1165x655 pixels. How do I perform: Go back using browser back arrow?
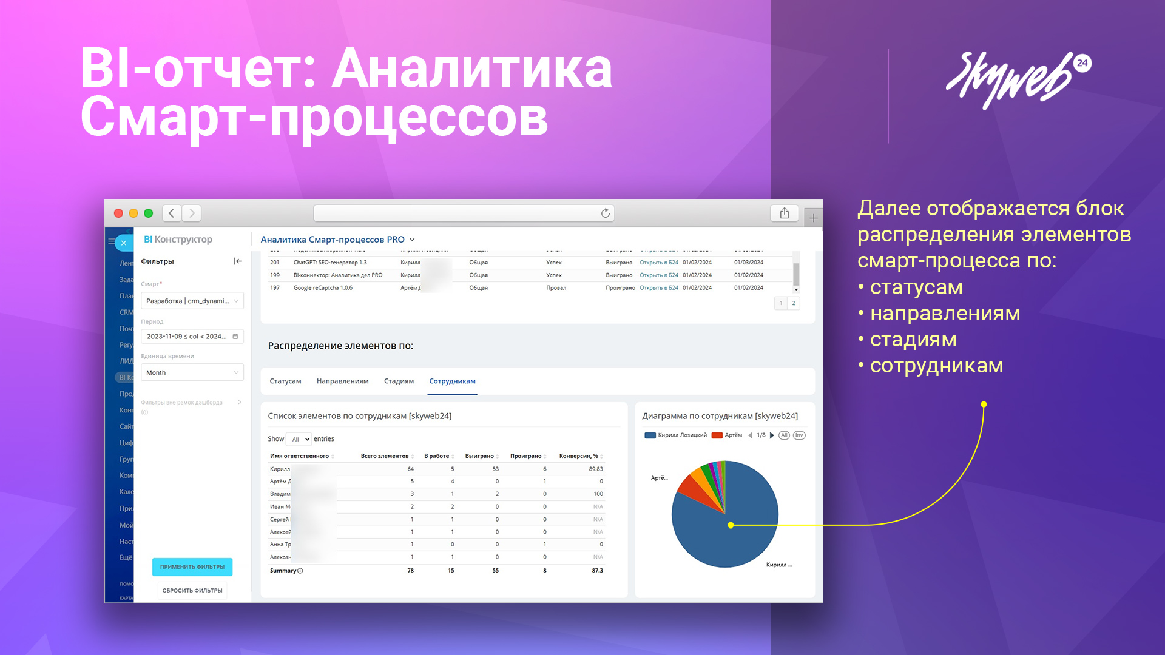click(x=172, y=213)
